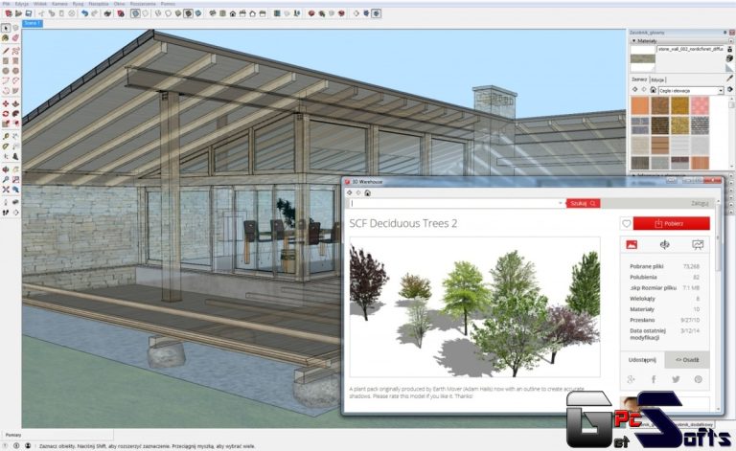Go to 3D Warehouse home page

pos(368,192)
